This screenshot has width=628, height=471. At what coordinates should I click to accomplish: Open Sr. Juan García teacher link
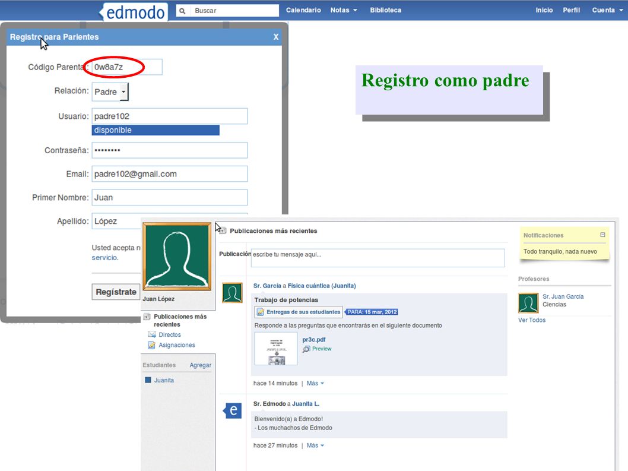point(563,296)
